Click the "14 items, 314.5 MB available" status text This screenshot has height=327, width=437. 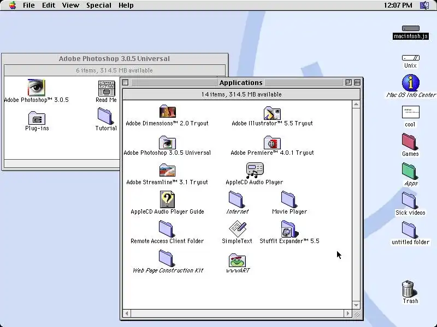[241, 94]
